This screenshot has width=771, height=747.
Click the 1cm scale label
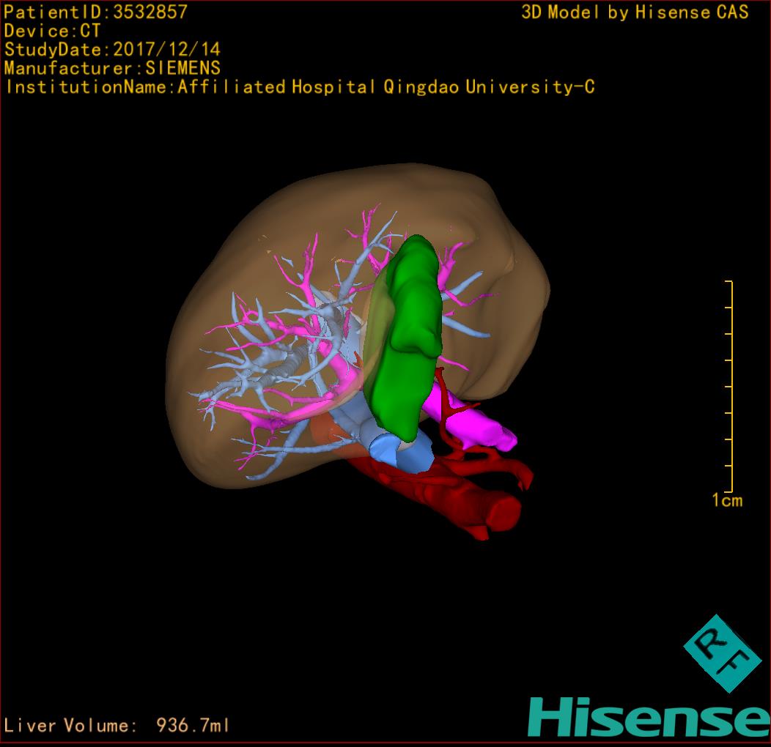[727, 501]
